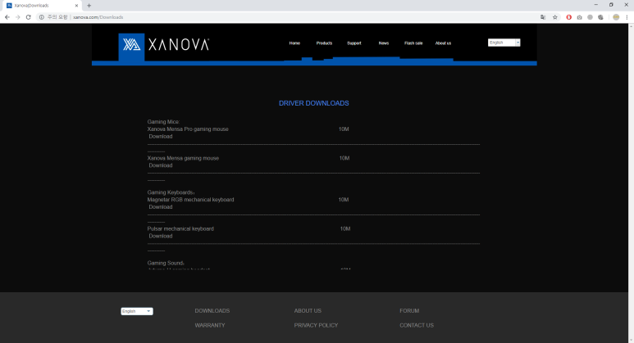The height and width of the screenshot is (343, 634).
Task: Open the footer FORUM link
Action: tap(409, 311)
